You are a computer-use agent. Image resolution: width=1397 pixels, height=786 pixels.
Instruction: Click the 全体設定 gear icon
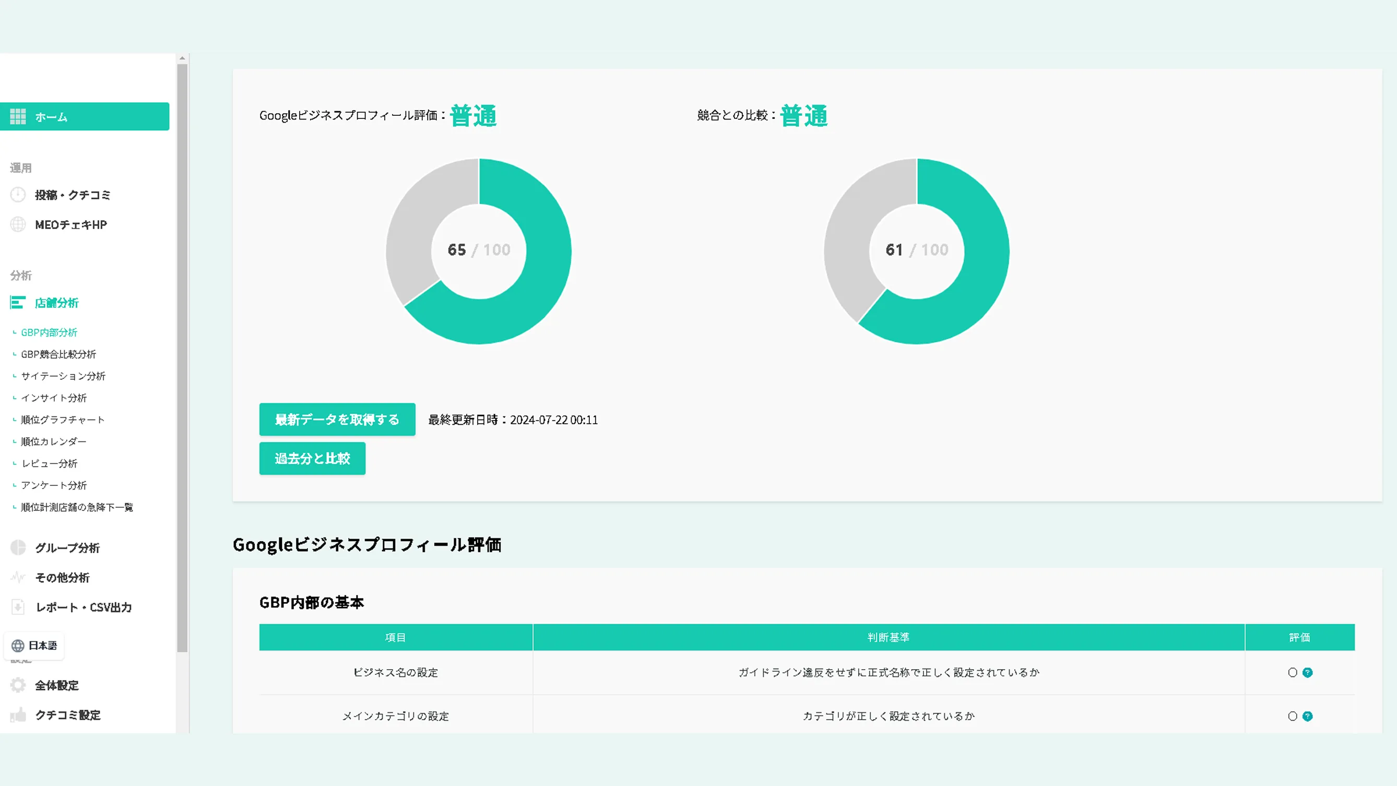point(18,685)
